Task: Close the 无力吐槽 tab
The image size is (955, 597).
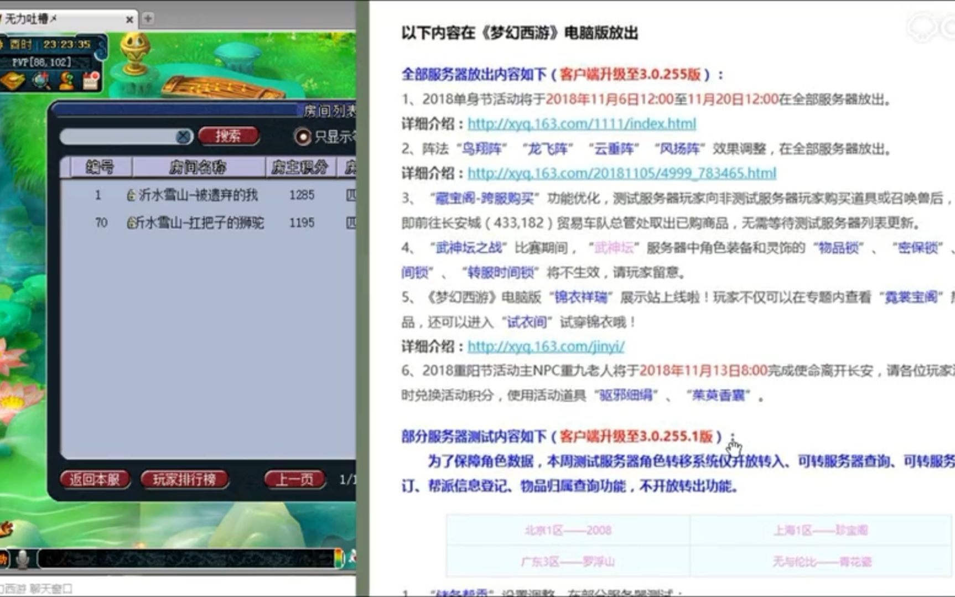Action: (129, 19)
